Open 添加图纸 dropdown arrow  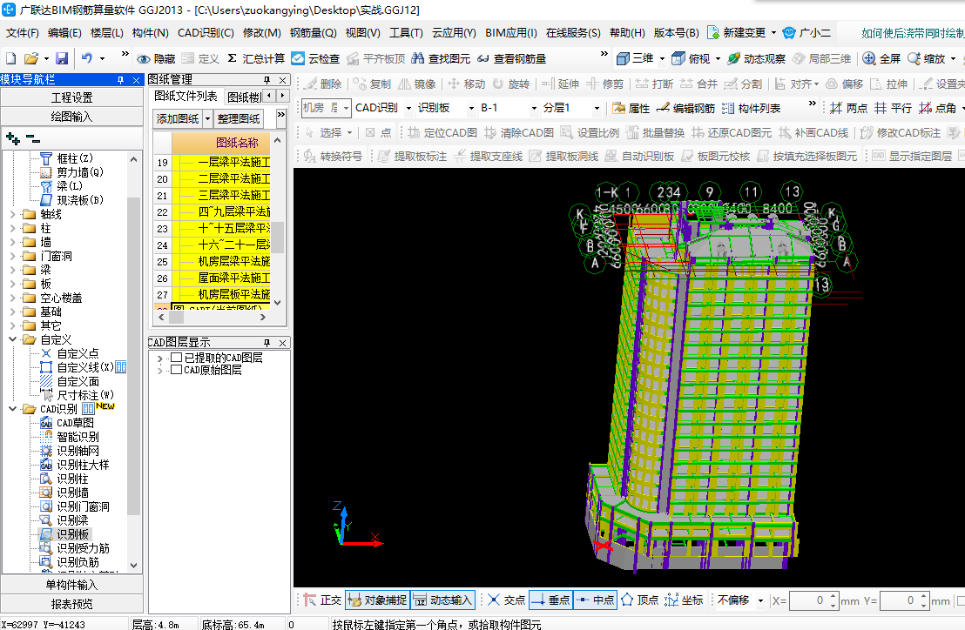tap(207, 118)
